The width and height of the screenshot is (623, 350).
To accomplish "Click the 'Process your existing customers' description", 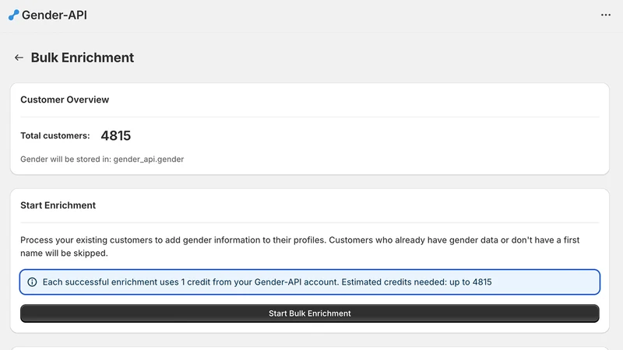I will 300,247.
